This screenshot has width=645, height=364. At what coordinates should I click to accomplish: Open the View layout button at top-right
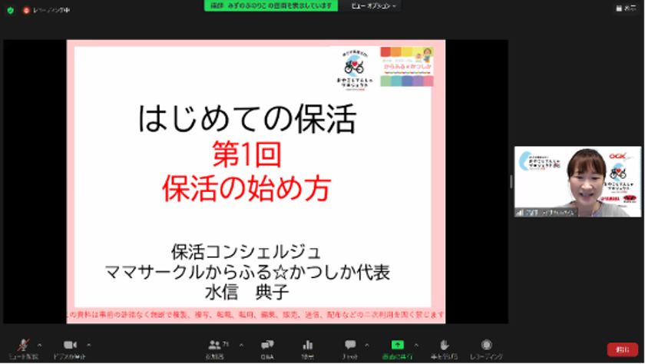(x=626, y=8)
